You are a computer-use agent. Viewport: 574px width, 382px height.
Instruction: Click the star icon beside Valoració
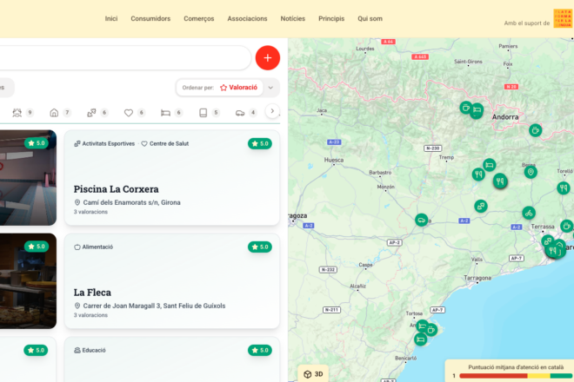pos(224,88)
